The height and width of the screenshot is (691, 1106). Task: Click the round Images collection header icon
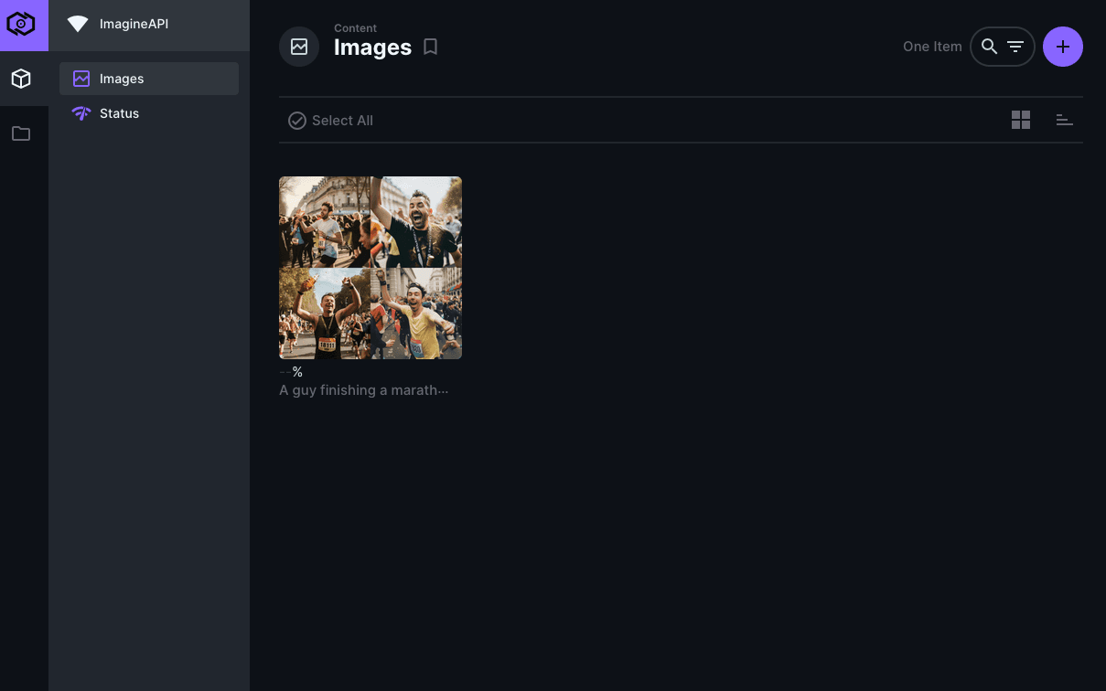click(x=299, y=47)
